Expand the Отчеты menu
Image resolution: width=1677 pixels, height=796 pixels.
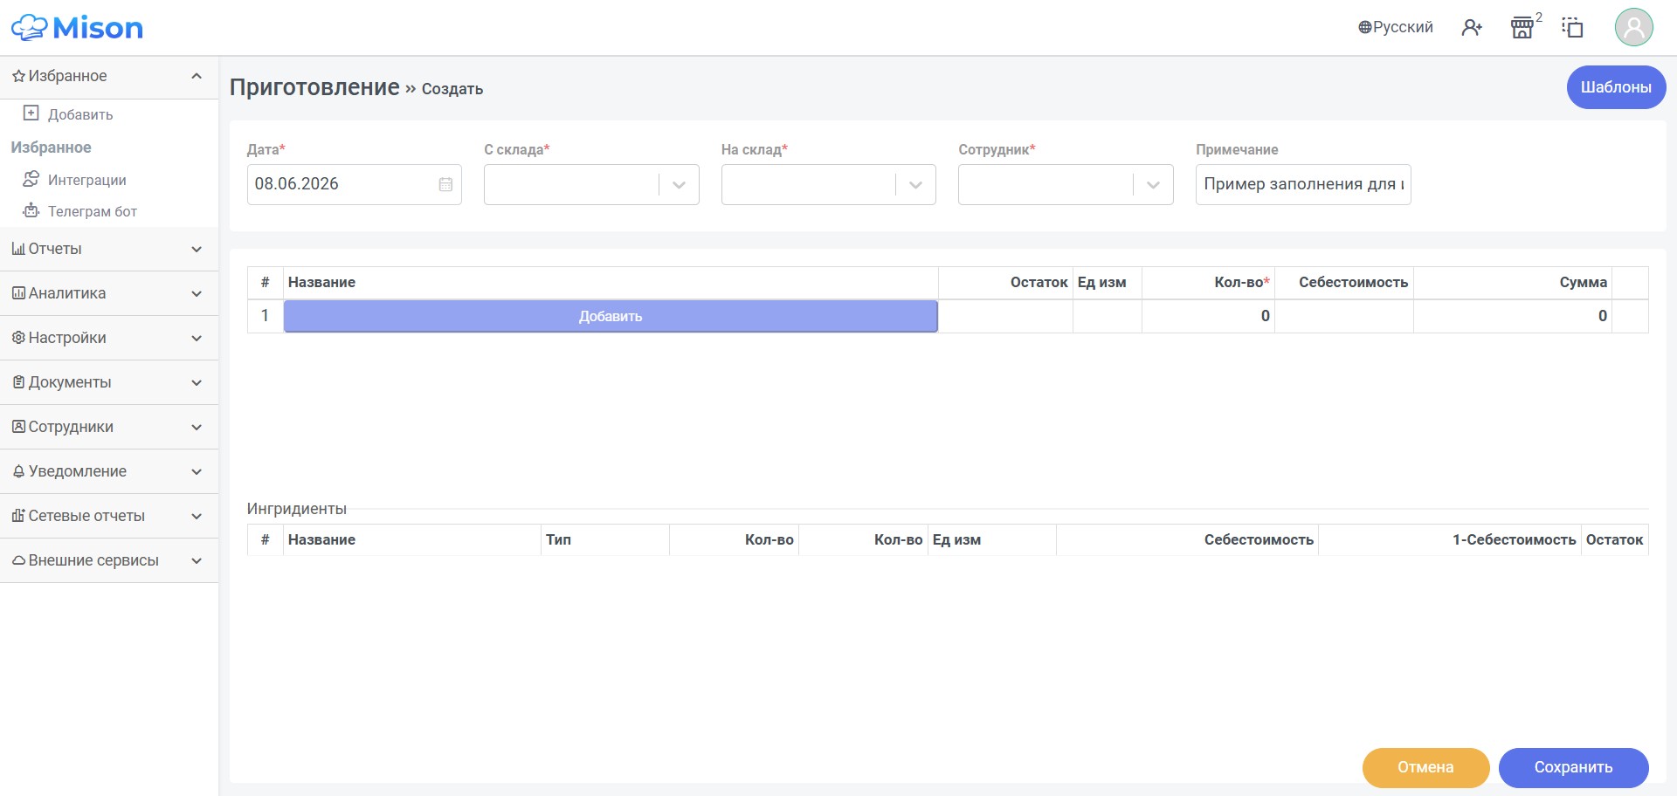108,250
